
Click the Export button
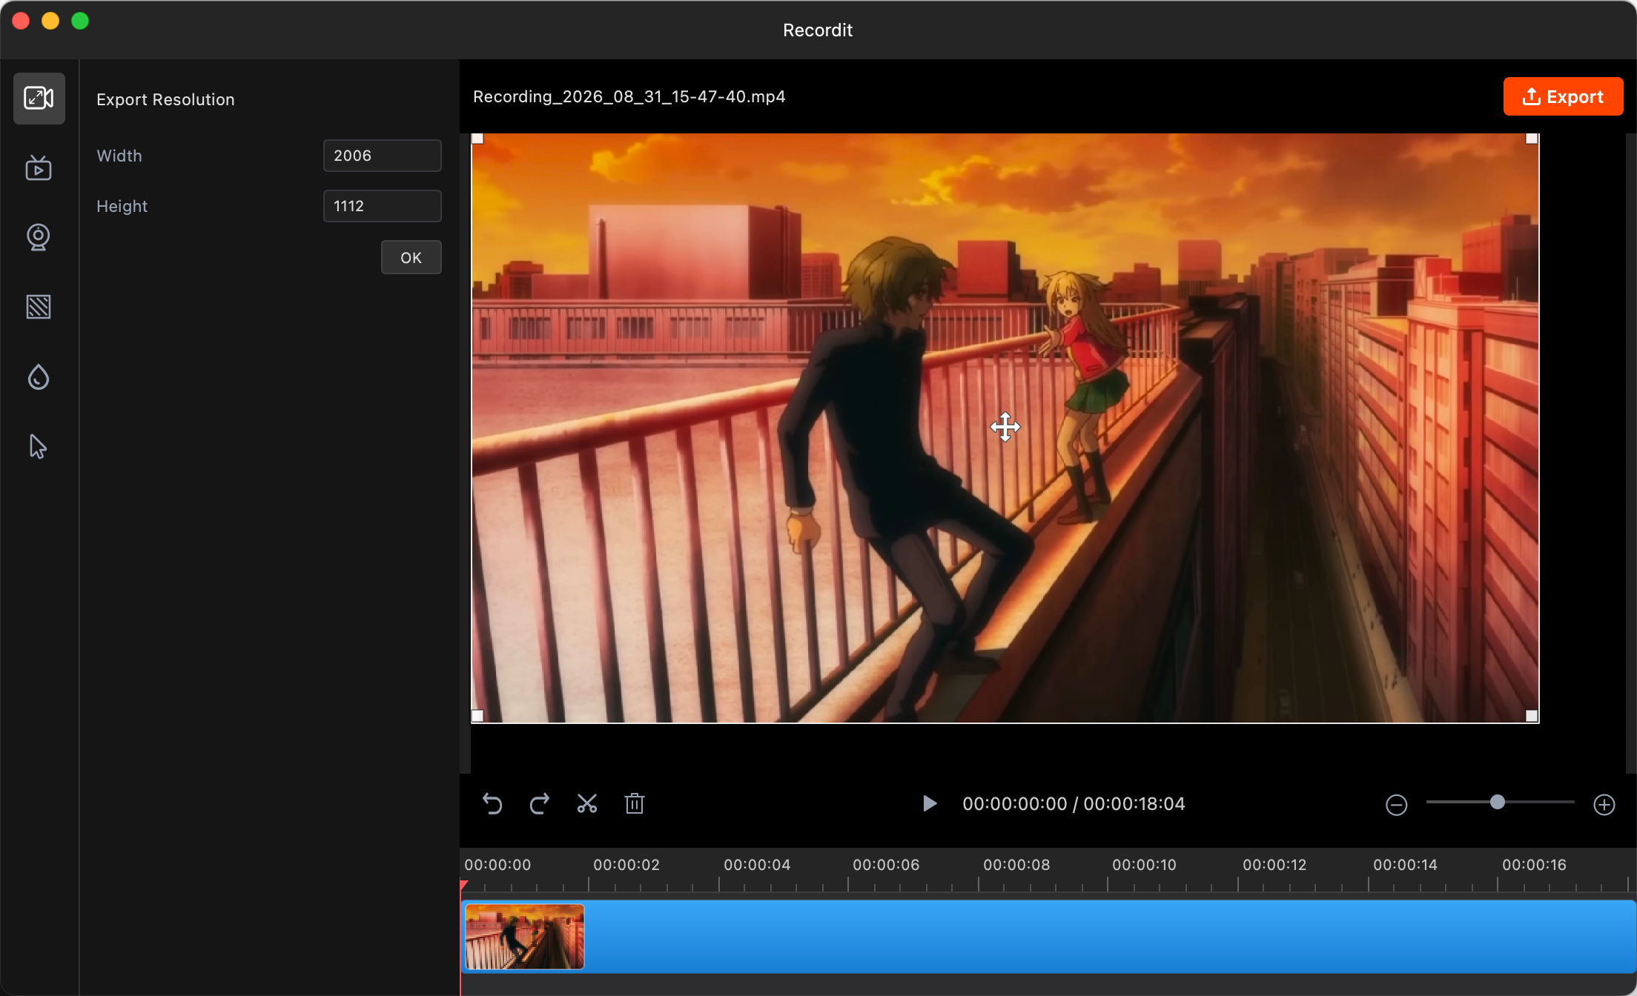pos(1563,96)
